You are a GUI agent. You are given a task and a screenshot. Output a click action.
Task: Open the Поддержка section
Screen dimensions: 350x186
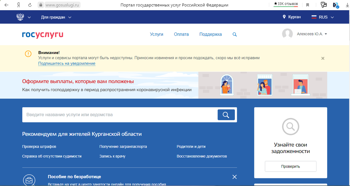(211, 34)
